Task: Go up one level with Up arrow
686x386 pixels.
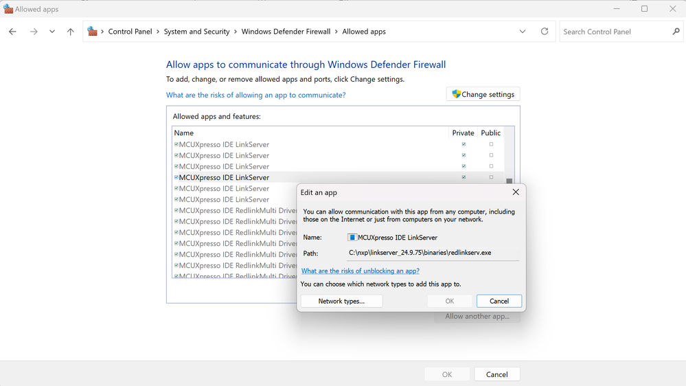Action: 70,32
